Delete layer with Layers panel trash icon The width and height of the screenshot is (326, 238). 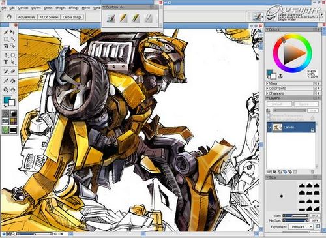click(312, 171)
